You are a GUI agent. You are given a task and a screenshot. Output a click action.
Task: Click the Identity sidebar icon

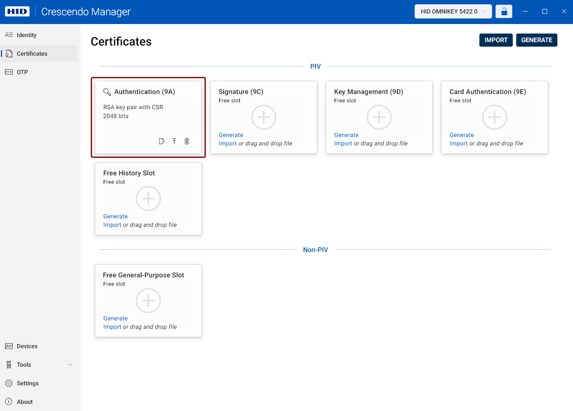(x=9, y=35)
